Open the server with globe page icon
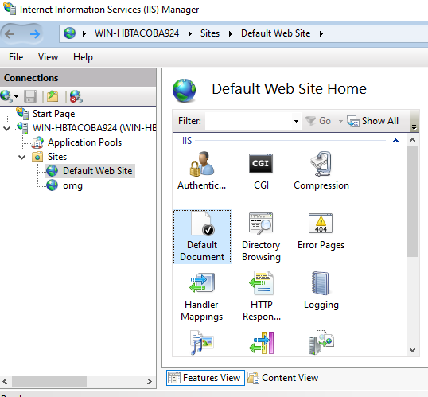Screen dimensions: 428x397 [321, 342]
